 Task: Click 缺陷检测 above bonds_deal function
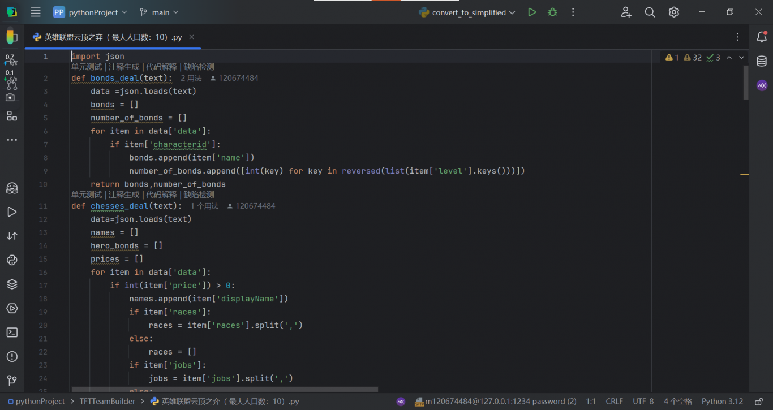(199, 67)
